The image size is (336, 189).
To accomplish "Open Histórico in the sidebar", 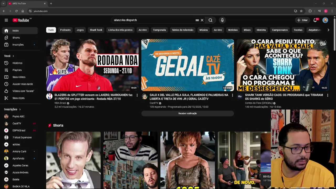I will click(20, 63).
